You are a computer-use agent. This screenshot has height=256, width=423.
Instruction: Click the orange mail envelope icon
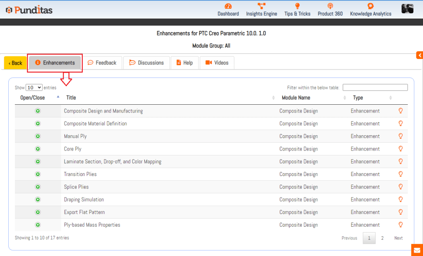[417, 250]
